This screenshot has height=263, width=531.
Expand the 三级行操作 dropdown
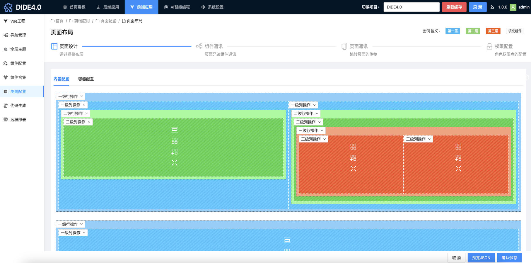point(311,130)
